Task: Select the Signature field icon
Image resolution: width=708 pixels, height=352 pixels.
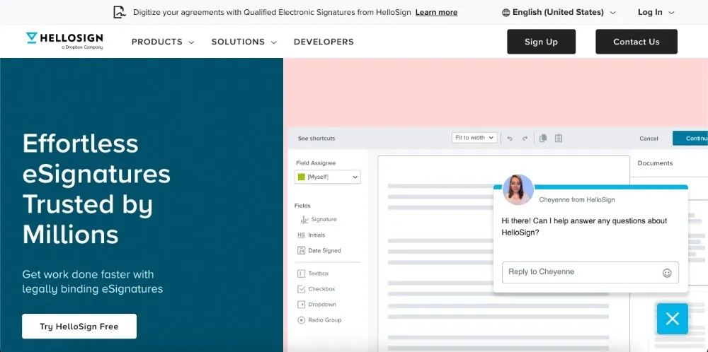Action: point(304,220)
